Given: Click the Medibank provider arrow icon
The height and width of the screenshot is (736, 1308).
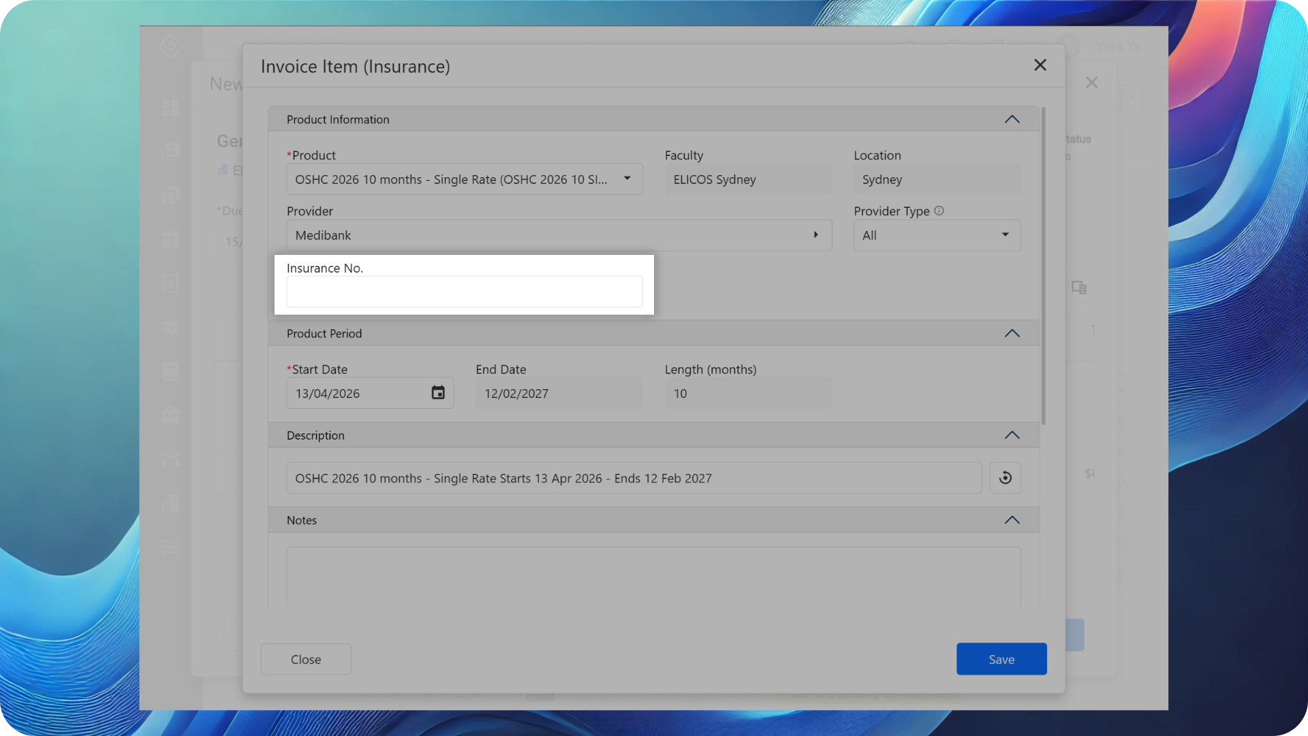Looking at the screenshot, I should (815, 235).
